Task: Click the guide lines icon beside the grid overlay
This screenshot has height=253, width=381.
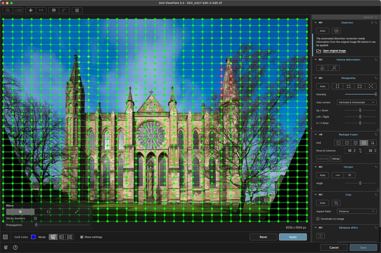Action: (64, 10)
